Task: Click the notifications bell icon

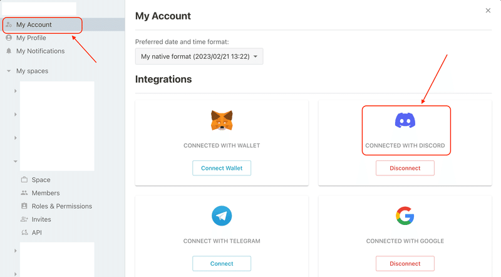Action: [9, 51]
